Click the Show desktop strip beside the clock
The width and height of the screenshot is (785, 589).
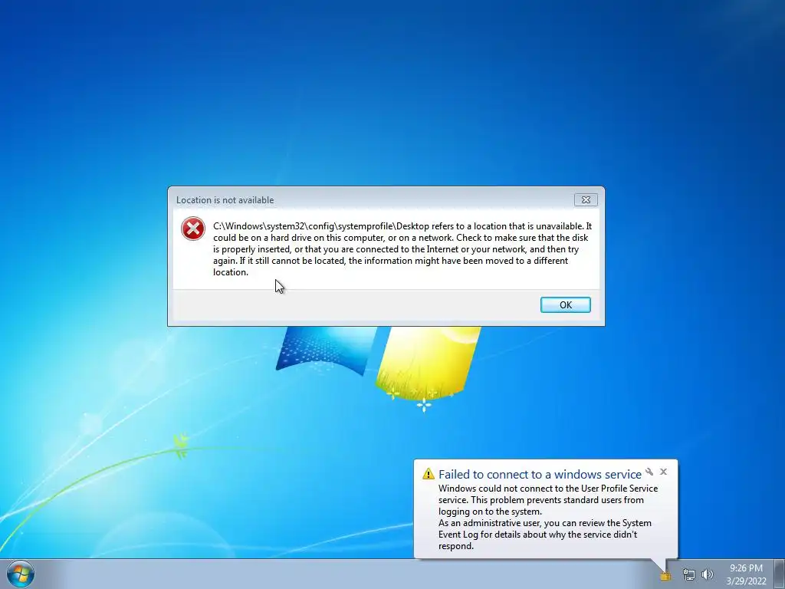[x=780, y=574]
